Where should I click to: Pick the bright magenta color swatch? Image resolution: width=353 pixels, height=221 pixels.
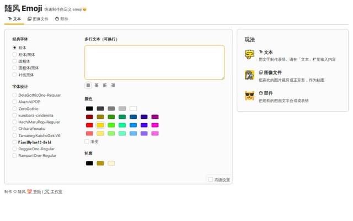click(155, 125)
